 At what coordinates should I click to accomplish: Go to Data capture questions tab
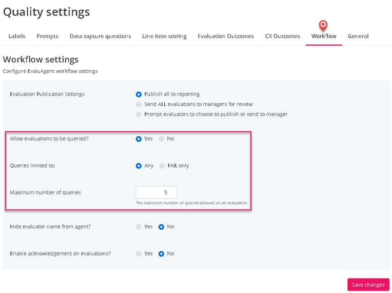point(100,36)
